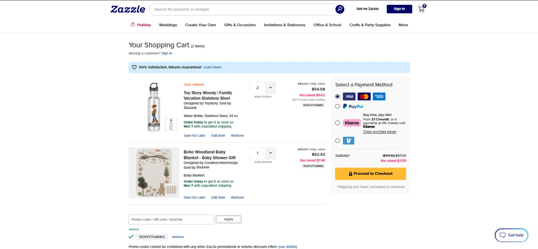
Task: Click the satisfaction guarantee heart icon
Action: pos(134,67)
